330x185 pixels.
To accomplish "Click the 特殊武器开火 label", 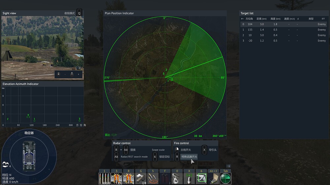I will coord(189,157).
